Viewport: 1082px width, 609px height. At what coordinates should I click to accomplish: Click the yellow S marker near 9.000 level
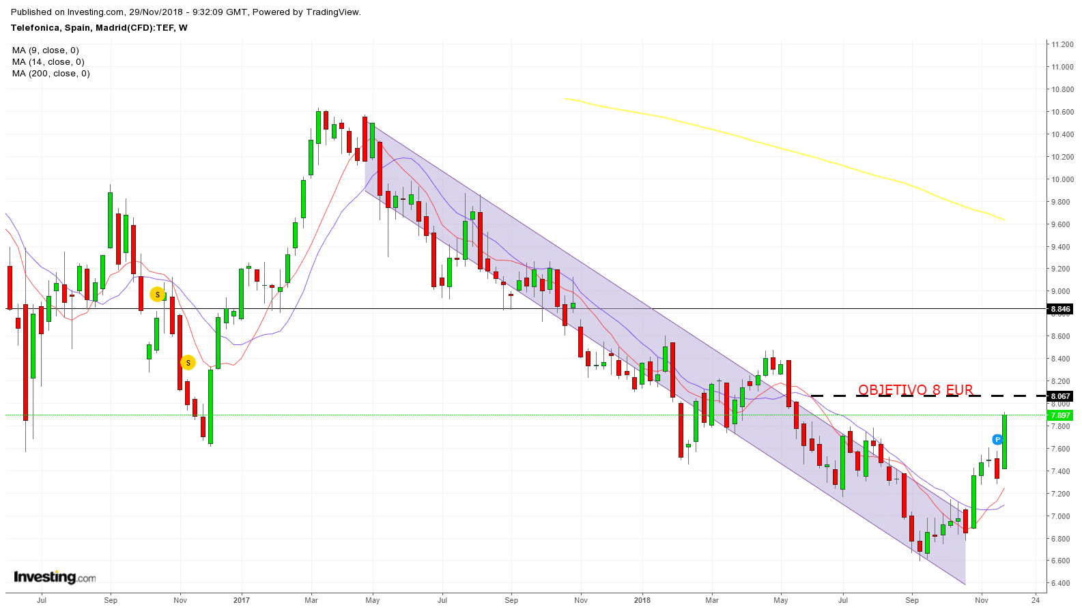(158, 295)
